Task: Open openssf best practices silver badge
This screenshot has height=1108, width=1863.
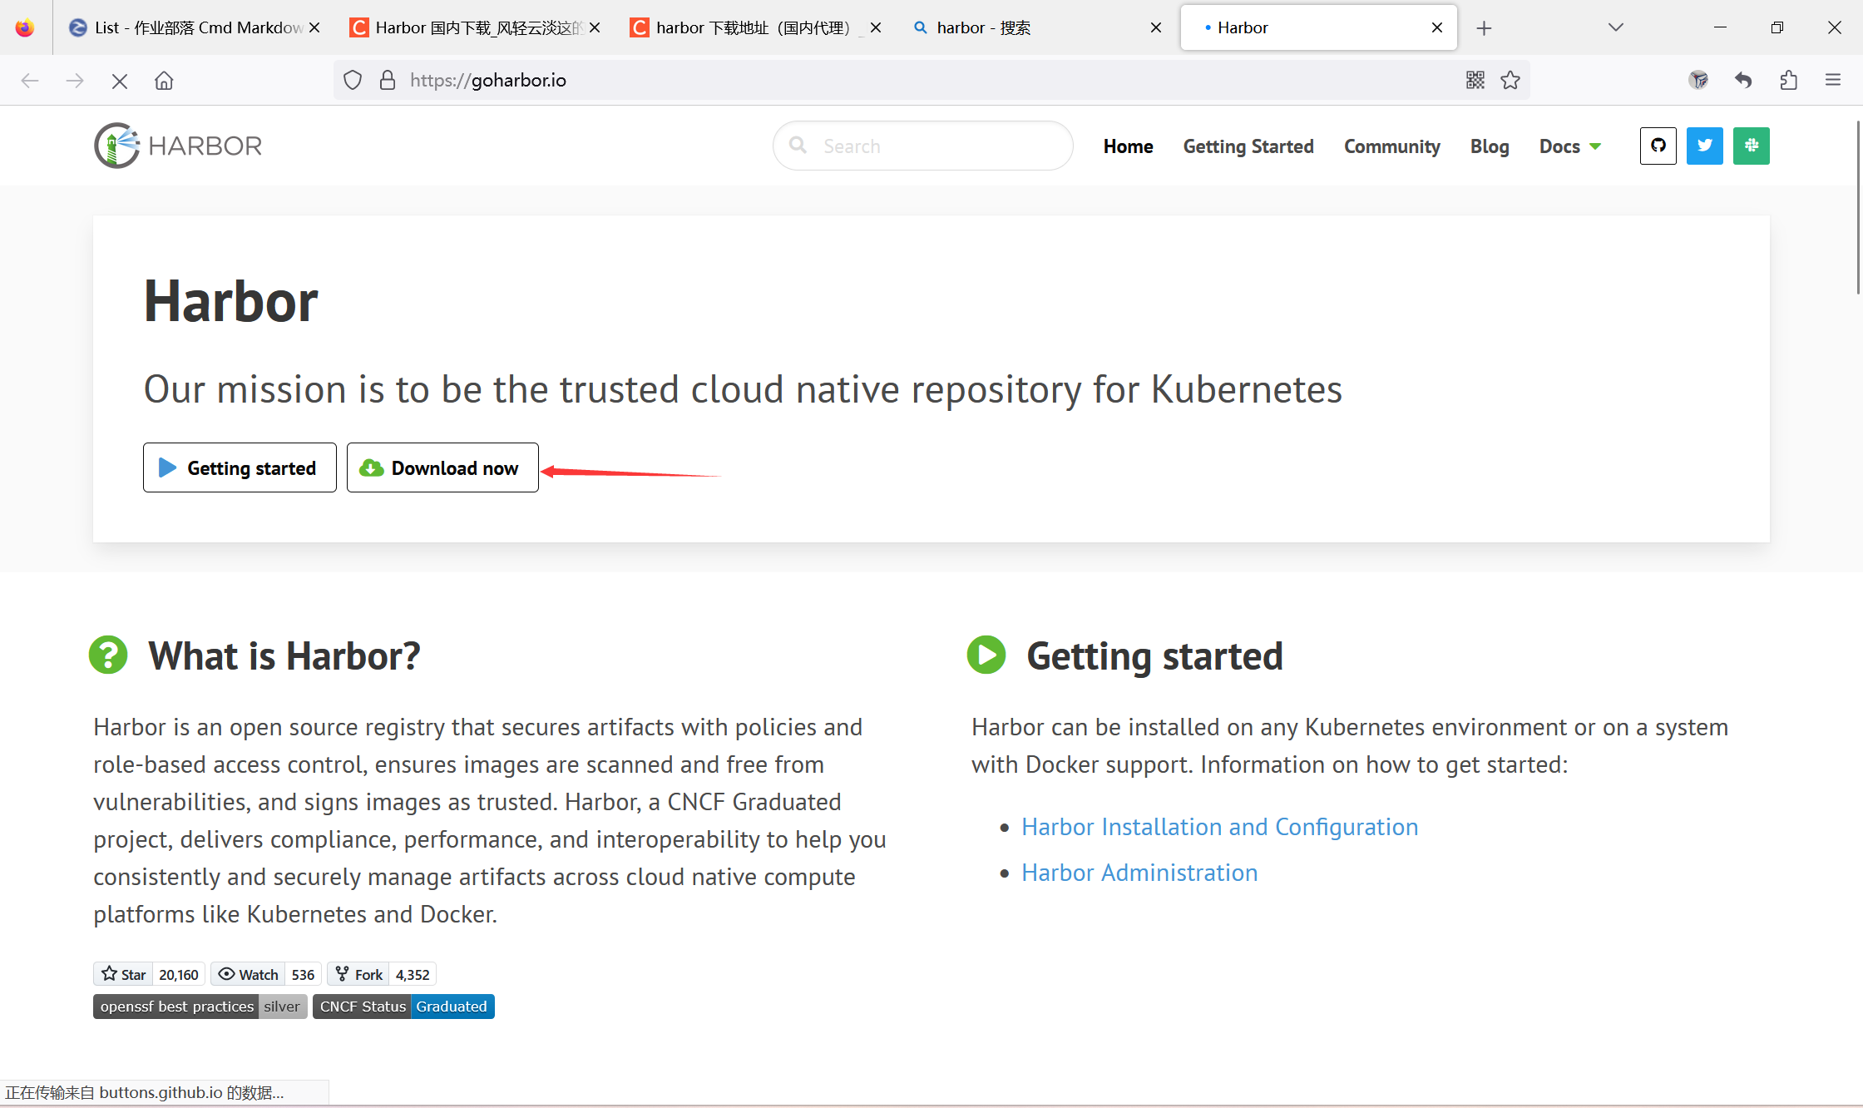Action: click(x=200, y=1007)
